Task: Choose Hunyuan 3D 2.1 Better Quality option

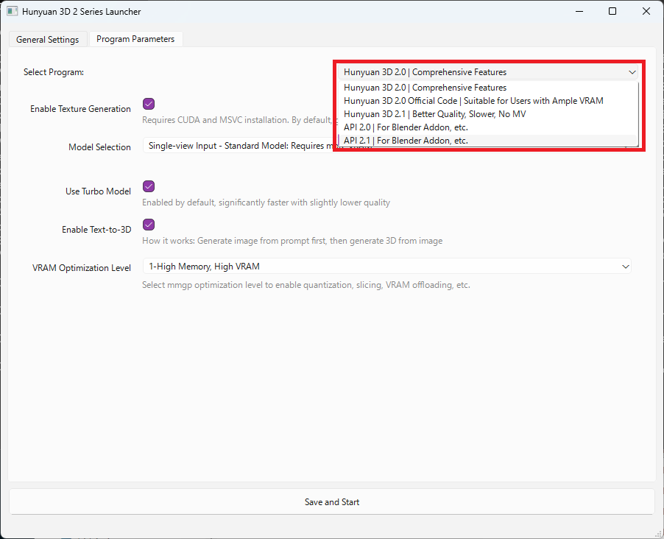Action: (x=434, y=114)
